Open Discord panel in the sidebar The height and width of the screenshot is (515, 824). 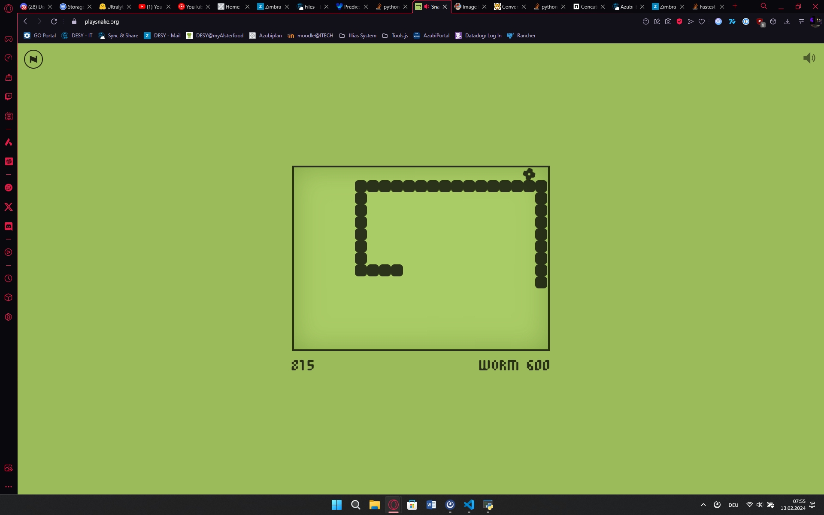(x=9, y=227)
